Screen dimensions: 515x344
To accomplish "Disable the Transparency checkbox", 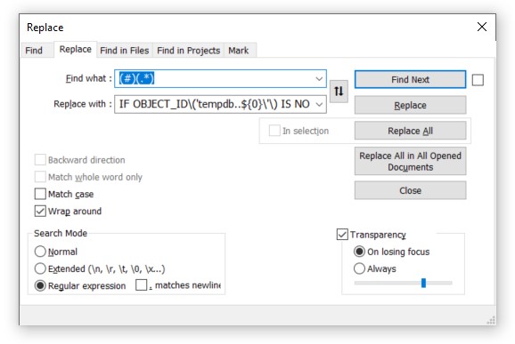I will pyautogui.click(x=342, y=235).
